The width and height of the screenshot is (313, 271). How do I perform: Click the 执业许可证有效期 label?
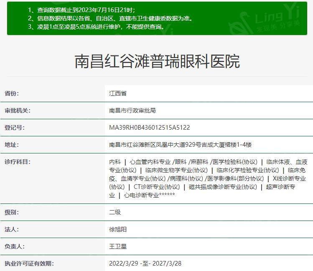29,264
